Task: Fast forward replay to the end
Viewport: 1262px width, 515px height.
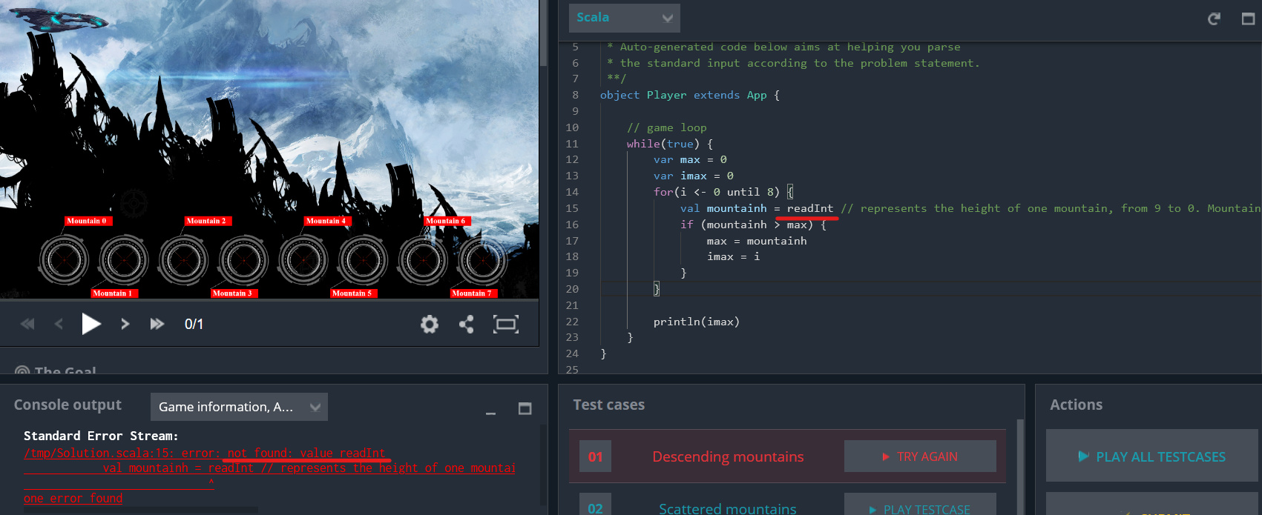Action: tap(157, 324)
